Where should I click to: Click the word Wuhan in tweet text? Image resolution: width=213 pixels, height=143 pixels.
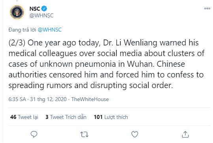click(141, 64)
